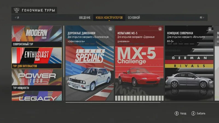Select the КУБОК КОНСТРУКТОРОВ tab
Viewport: 219px width, 123px height.
(x=109, y=17)
